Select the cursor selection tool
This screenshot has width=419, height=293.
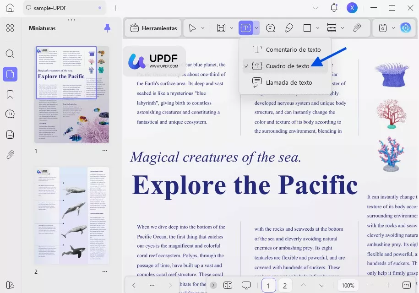(192, 28)
